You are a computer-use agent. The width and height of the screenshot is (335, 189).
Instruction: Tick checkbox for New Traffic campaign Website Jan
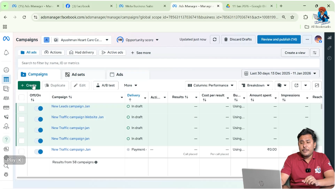(x=22, y=119)
